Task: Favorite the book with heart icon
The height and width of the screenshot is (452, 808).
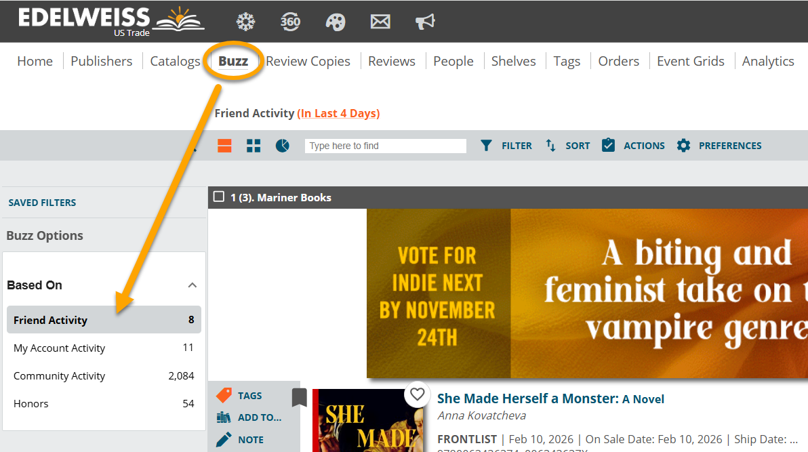Action: click(x=418, y=394)
